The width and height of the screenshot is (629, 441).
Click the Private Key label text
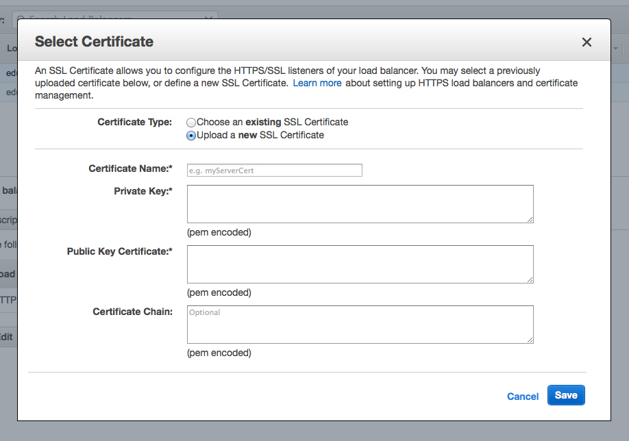(x=143, y=191)
